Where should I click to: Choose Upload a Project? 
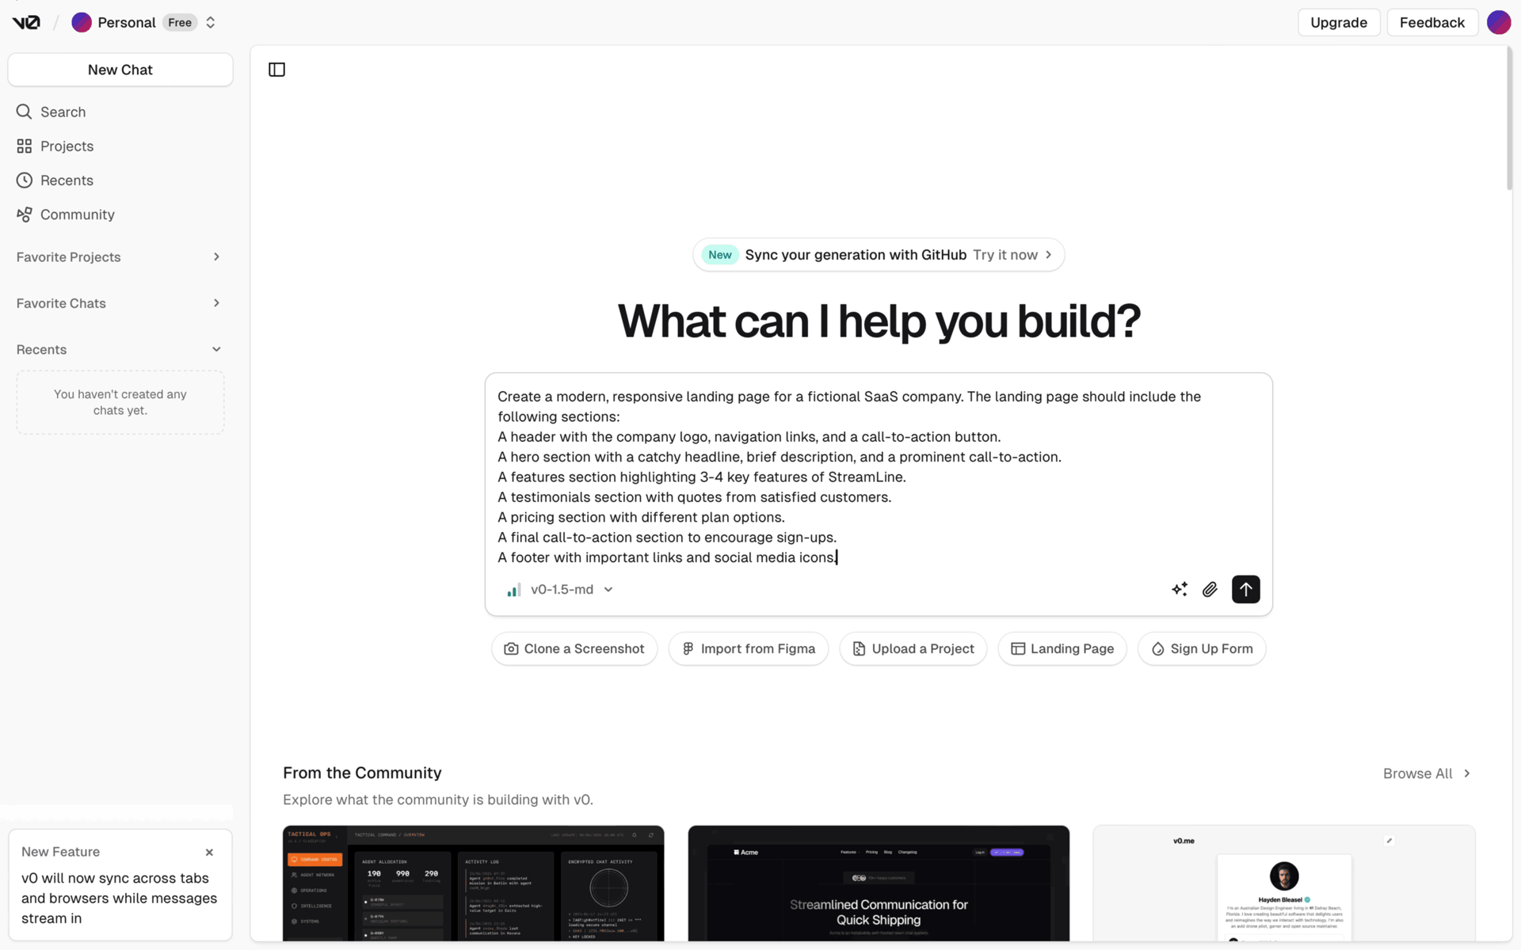click(x=913, y=649)
